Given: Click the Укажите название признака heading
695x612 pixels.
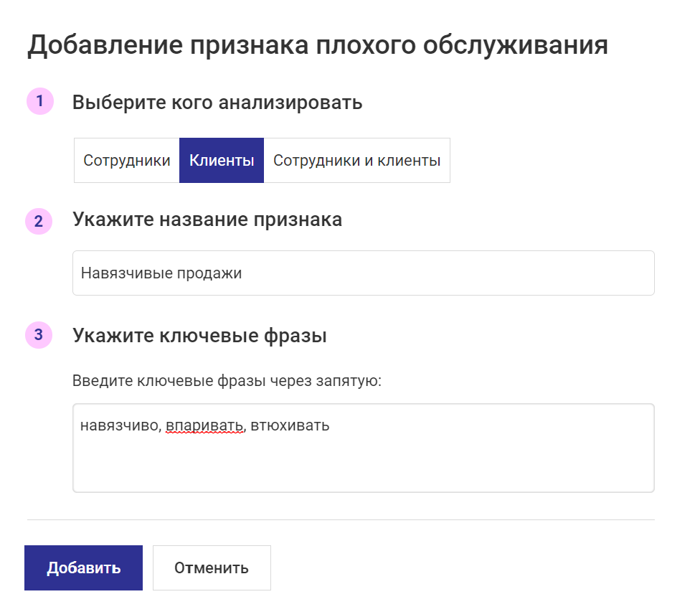Looking at the screenshot, I should [x=207, y=220].
